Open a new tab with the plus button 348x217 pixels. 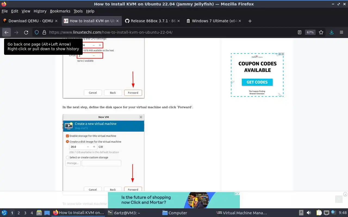(x=250, y=21)
